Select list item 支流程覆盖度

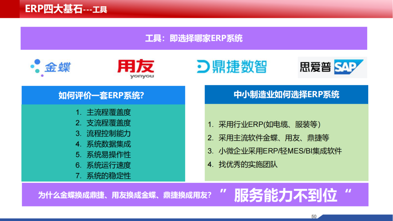click(x=108, y=123)
